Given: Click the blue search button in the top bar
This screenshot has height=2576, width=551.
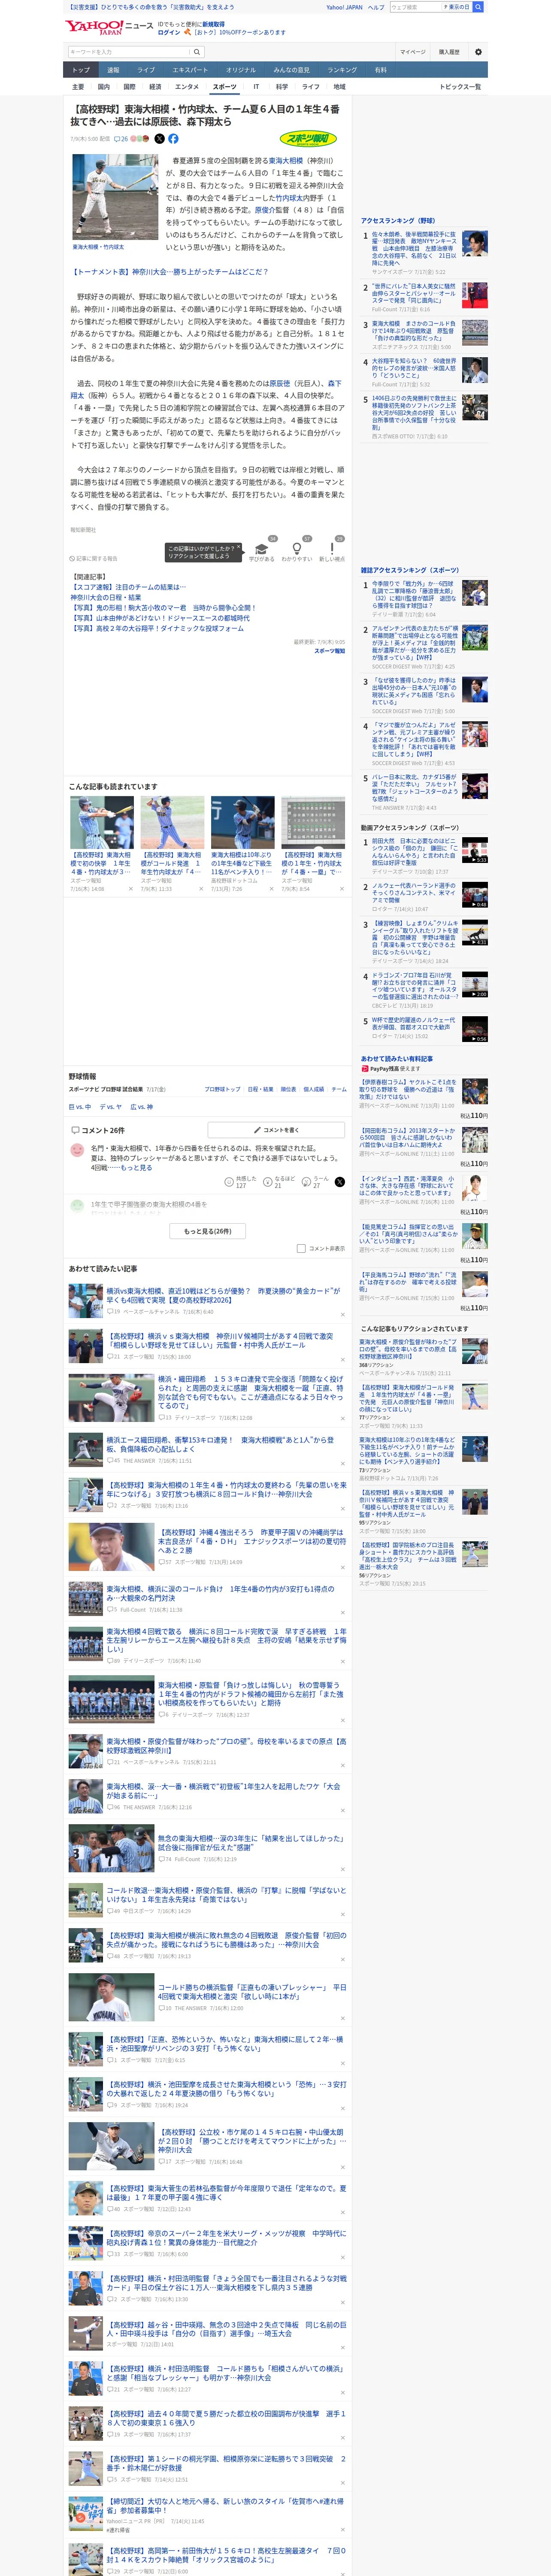Looking at the screenshot, I should 478,7.
